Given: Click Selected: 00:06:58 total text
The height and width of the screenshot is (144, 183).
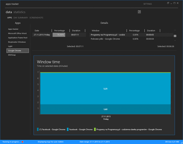Looking at the screenshot, I should tap(166, 46).
